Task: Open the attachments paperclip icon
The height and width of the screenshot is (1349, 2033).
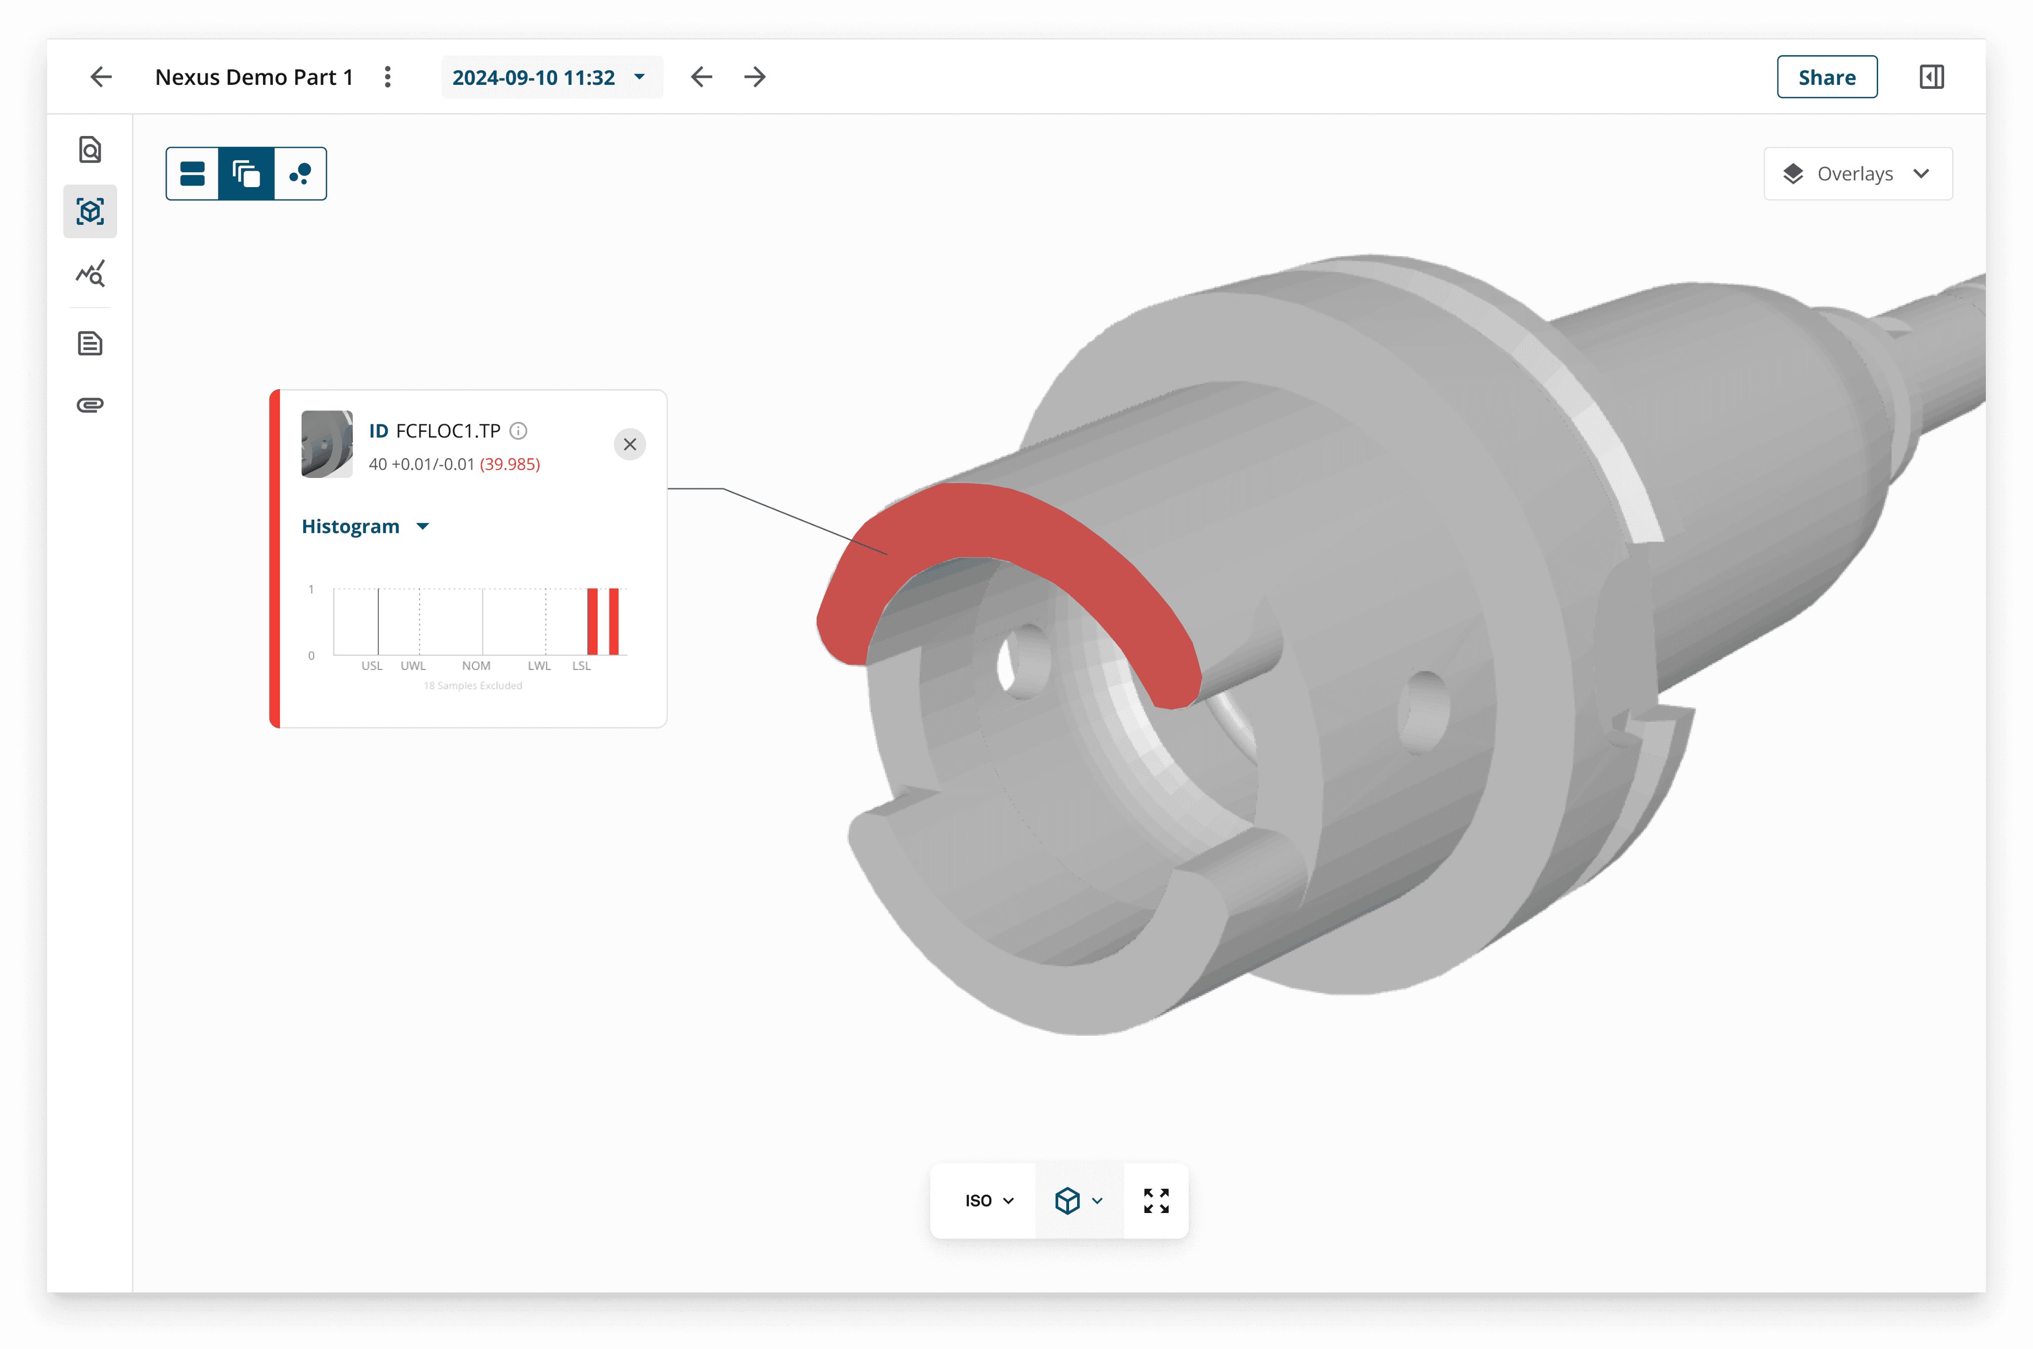Action: 90,405
